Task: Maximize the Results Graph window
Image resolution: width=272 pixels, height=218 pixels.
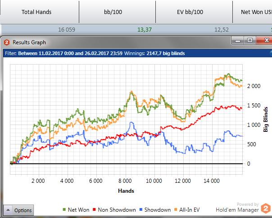Action: coord(250,41)
